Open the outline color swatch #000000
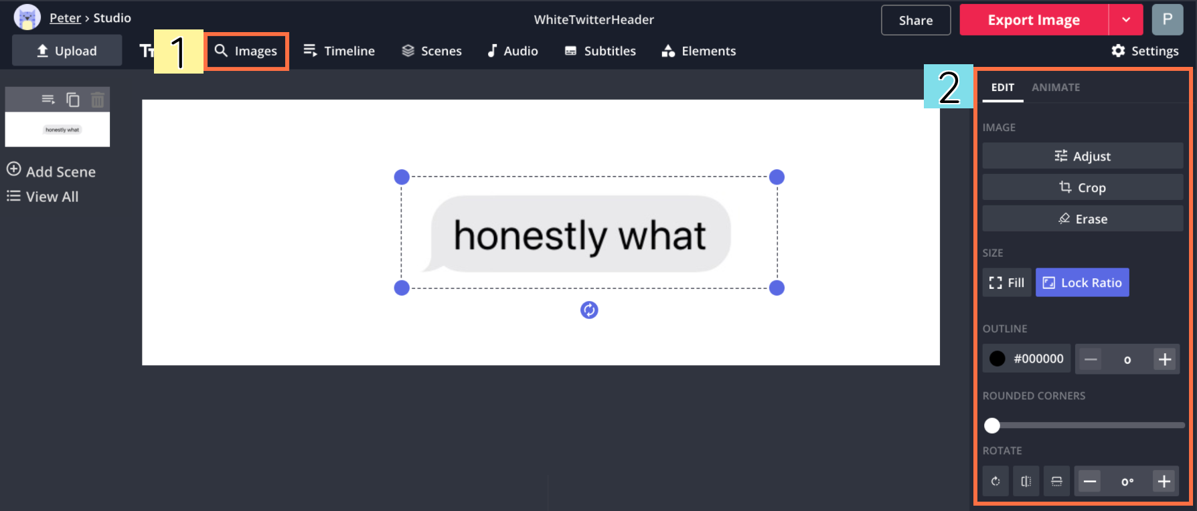Screen dimensions: 1197x511 [x=1026, y=359]
